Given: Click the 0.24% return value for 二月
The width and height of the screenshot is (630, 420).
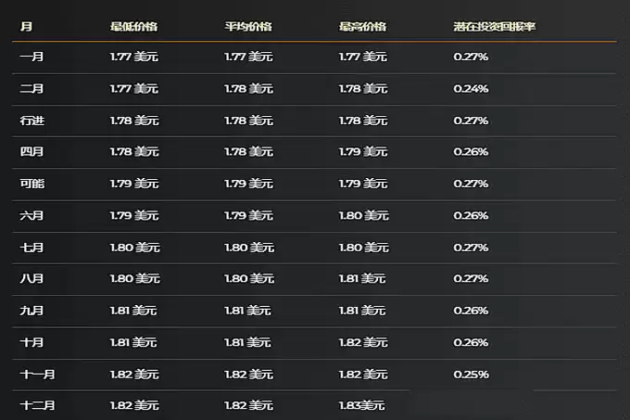Looking at the screenshot, I should click(x=471, y=88).
